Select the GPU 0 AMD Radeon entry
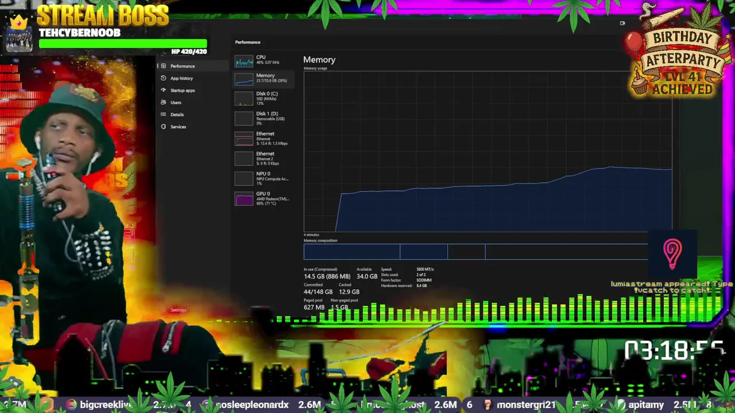The image size is (735, 413). (263, 198)
